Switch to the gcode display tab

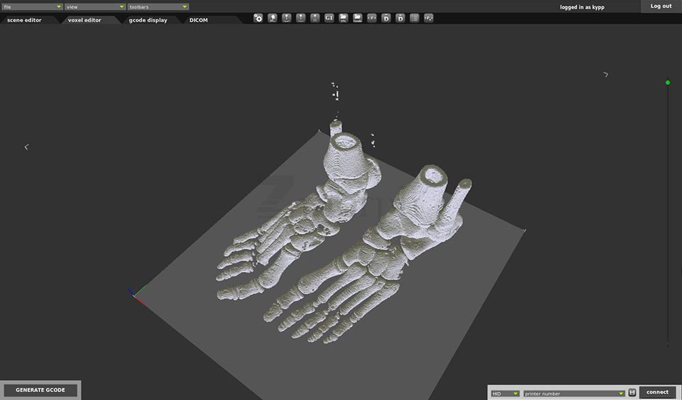[148, 20]
